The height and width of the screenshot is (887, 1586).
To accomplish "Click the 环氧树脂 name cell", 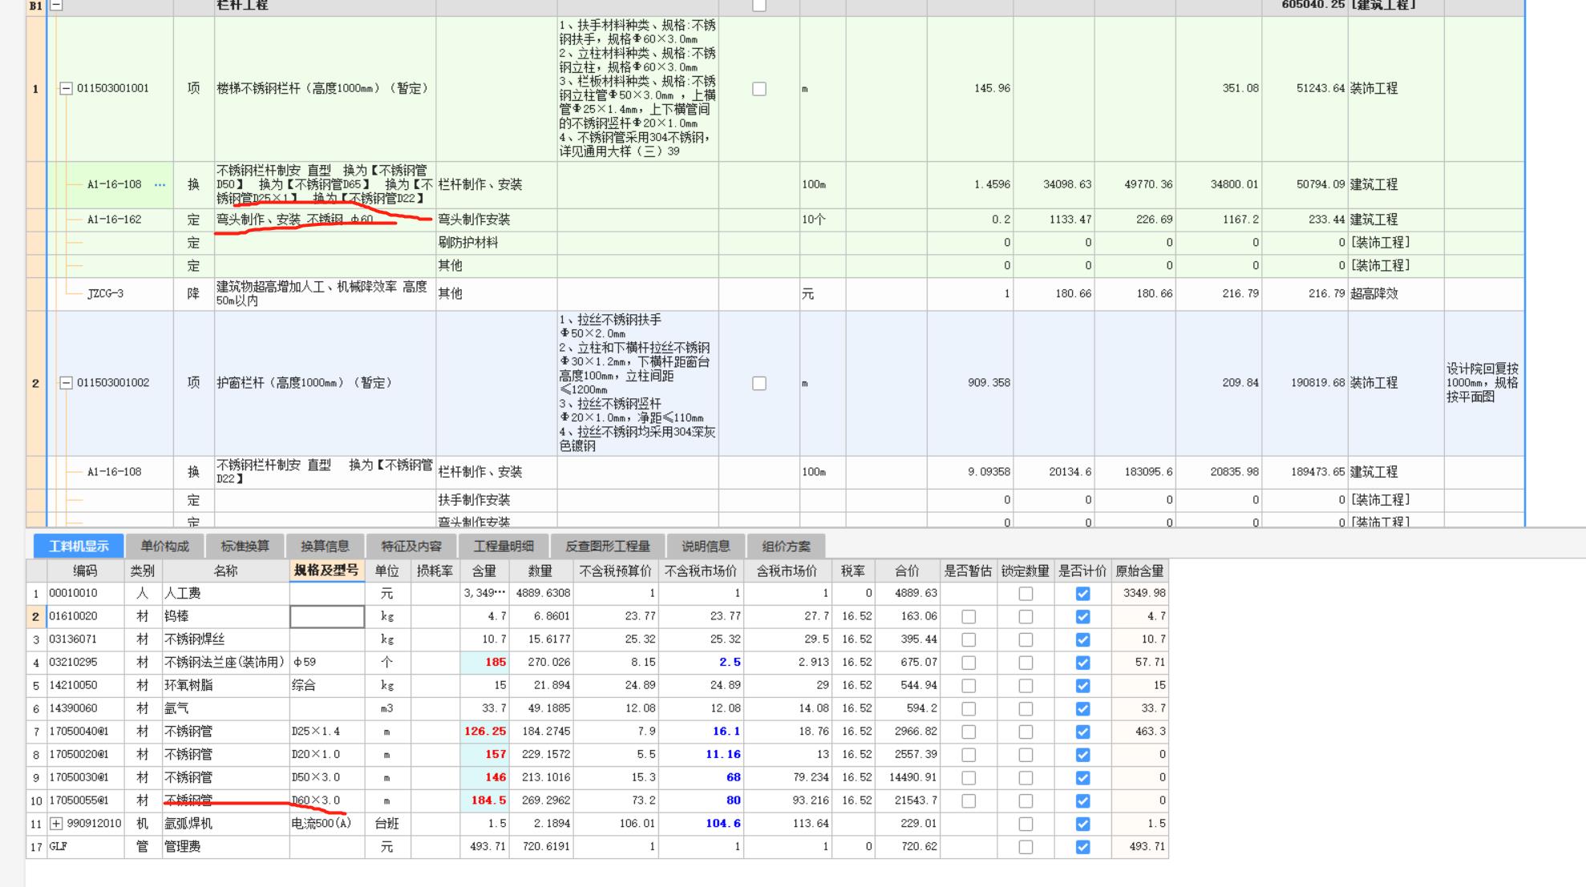I will point(225,686).
